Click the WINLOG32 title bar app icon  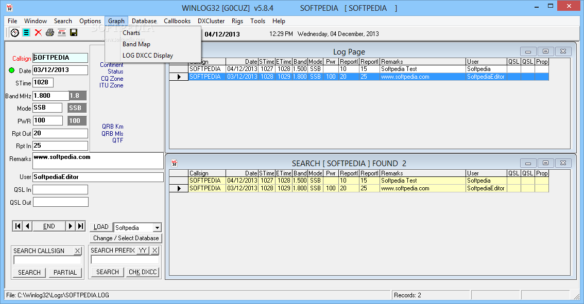click(9, 8)
